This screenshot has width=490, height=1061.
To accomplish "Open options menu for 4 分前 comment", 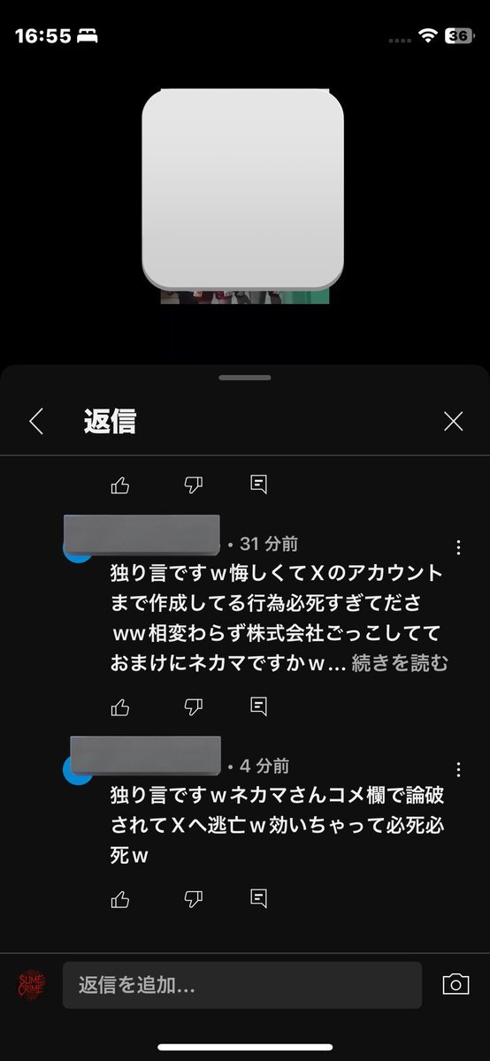I will pyautogui.click(x=458, y=769).
